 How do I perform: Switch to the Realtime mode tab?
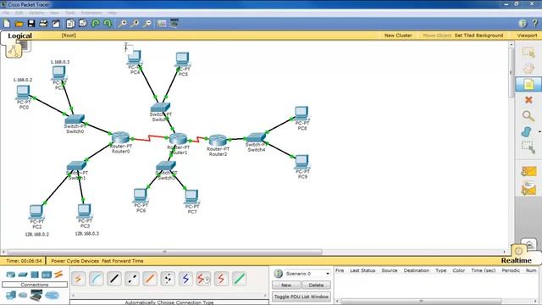tap(516, 260)
